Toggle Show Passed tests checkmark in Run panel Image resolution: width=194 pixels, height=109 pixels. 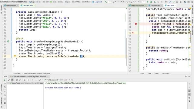pos(9,80)
